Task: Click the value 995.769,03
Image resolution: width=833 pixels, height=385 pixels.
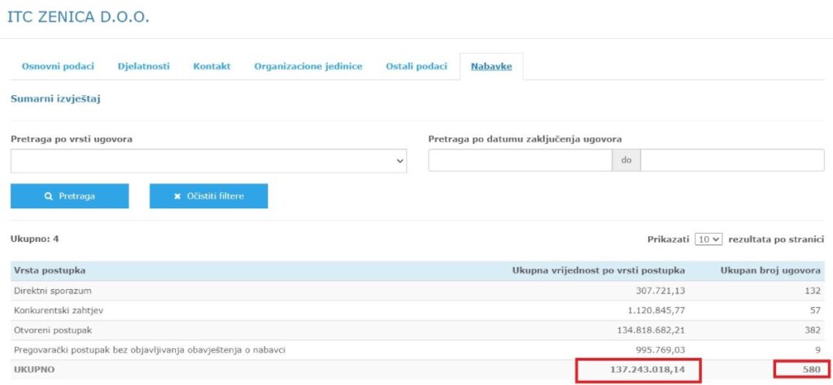Action: pos(661,350)
